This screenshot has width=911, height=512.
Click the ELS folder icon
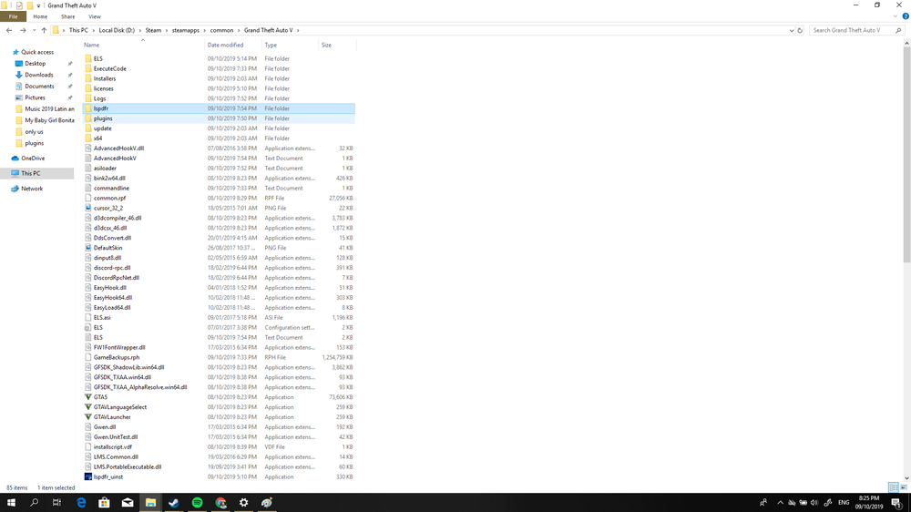click(x=88, y=58)
